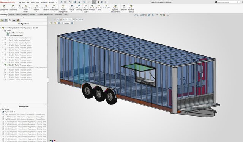Open the Tools menu

coord(38,2)
